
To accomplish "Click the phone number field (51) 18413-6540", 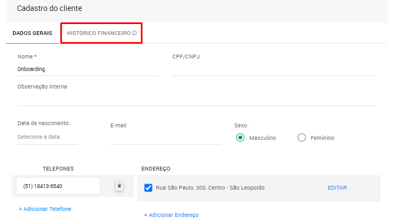I will coord(58,186).
